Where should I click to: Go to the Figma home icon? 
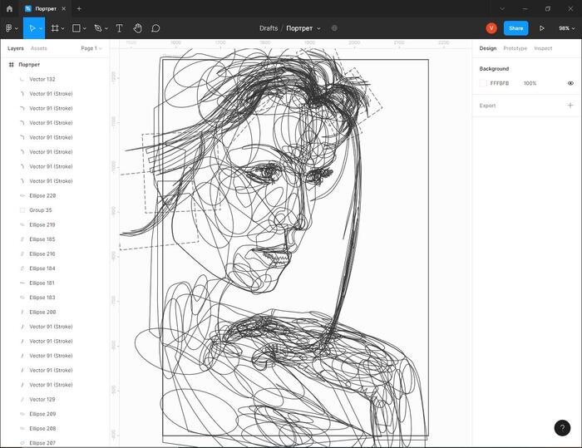click(x=9, y=8)
